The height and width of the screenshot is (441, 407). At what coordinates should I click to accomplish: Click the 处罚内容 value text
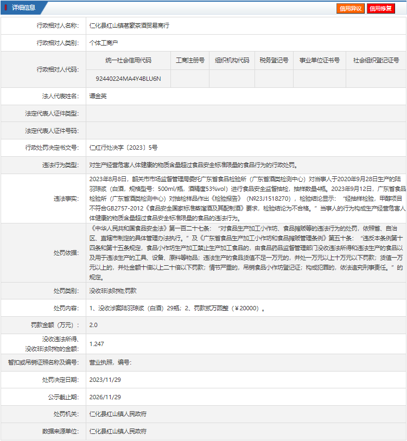coord(177,308)
